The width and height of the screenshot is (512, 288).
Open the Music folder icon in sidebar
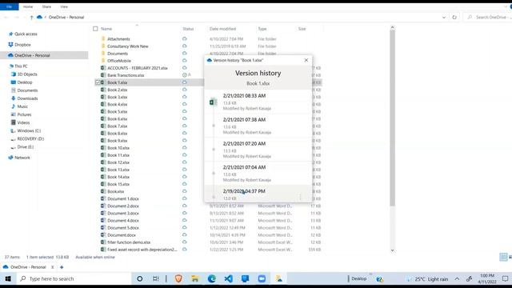point(14,106)
